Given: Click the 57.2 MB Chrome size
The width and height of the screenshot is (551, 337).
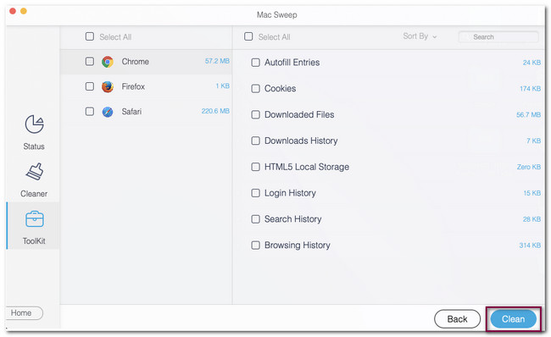Looking at the screenshot, I should (217, 61).
